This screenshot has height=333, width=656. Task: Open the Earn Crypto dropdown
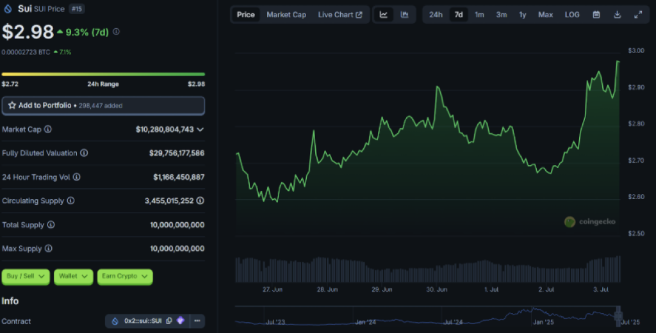pos(125,277)
